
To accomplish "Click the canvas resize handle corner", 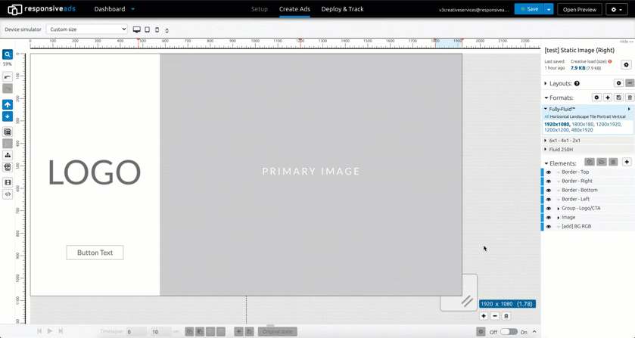I will 466,301.
